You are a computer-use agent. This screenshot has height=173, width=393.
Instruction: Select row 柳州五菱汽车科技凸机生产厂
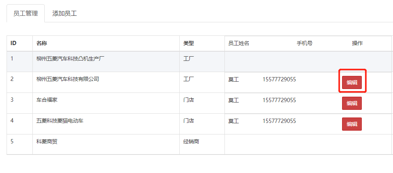199,62
